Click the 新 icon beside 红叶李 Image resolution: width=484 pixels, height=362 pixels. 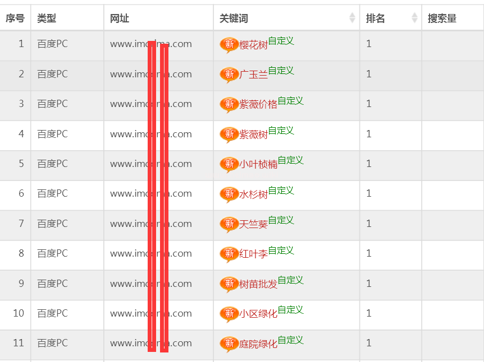pyautogui.click(x=229, y=254)
